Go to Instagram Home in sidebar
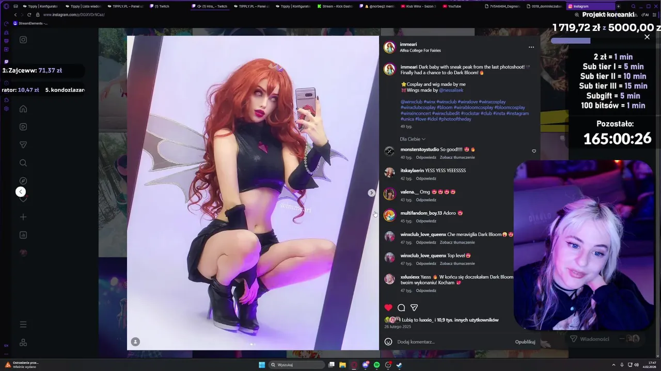 pos(23,109)
